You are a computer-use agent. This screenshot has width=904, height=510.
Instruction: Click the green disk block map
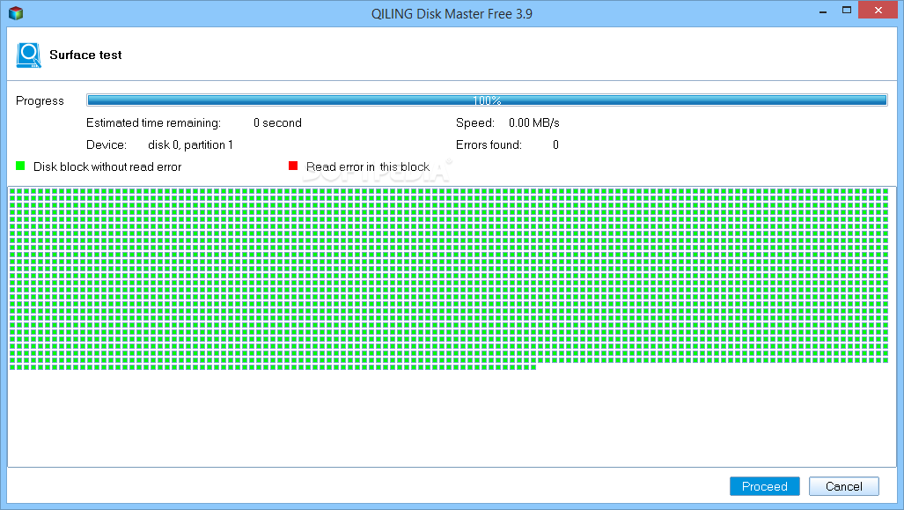(449, 278)
